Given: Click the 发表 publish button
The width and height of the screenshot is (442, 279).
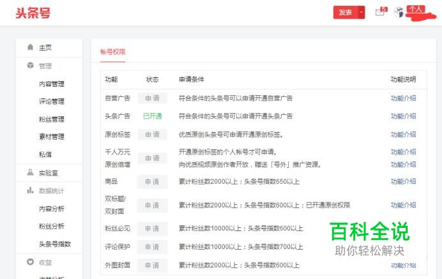Looking at the screenshot, I should tap(346, 12).
